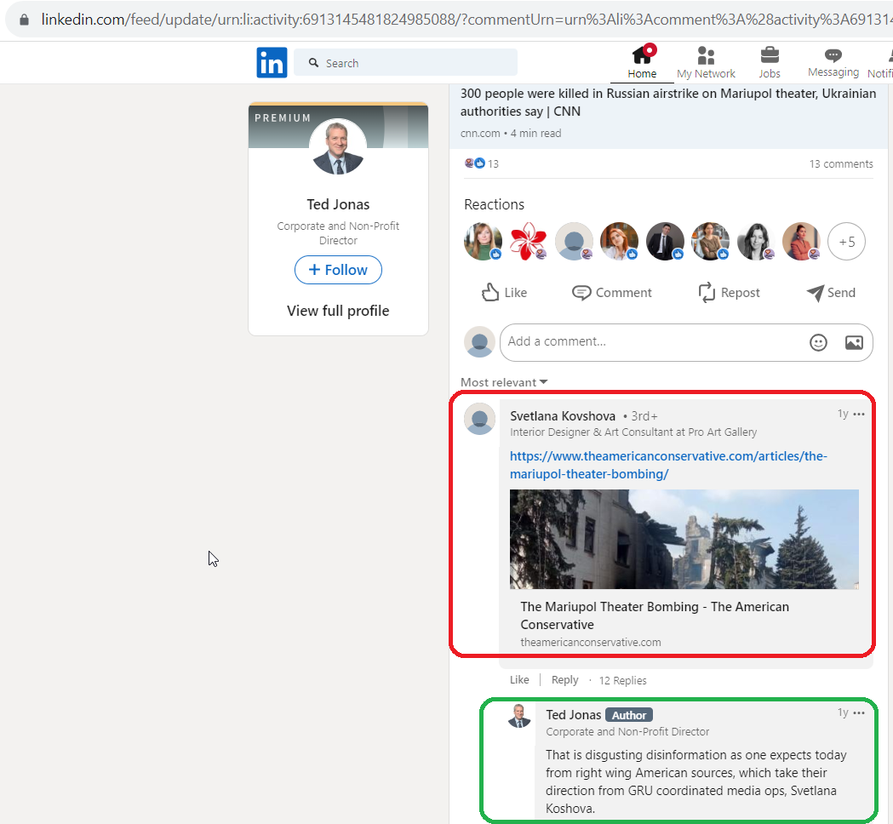Click the eighth reactor avatar before +5

click(801, 242)
